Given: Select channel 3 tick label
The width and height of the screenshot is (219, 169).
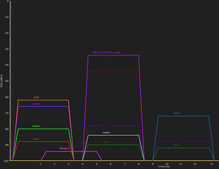Looking at the screenshot, I should [68, 164].
